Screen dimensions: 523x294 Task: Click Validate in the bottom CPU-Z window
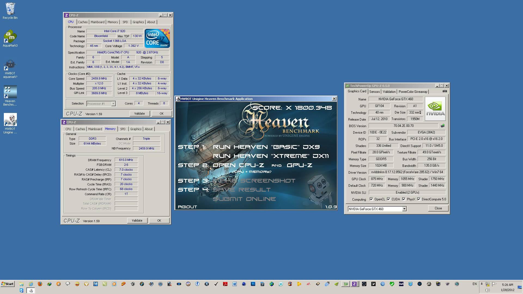pos(137,220)
